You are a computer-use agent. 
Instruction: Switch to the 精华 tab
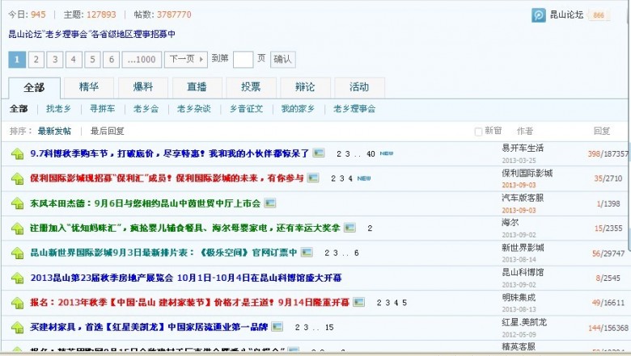coord(89,87)
